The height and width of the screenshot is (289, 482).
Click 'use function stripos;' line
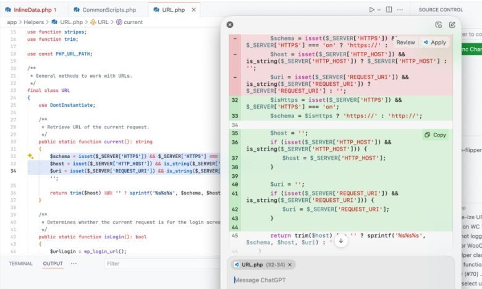(57, 32)
